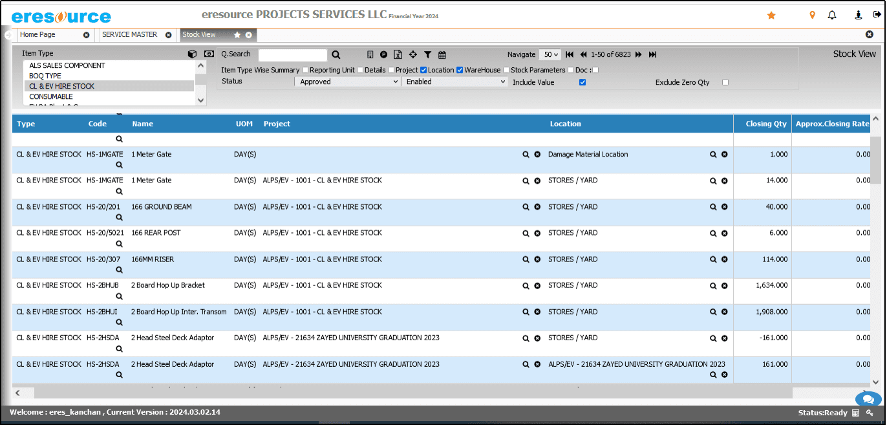
Task: Switch to the Home Page tab
Action: point(38,35)
